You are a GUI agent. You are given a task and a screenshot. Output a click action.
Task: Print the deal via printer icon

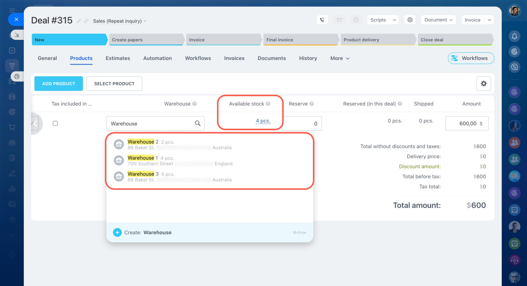click(17, 76)
